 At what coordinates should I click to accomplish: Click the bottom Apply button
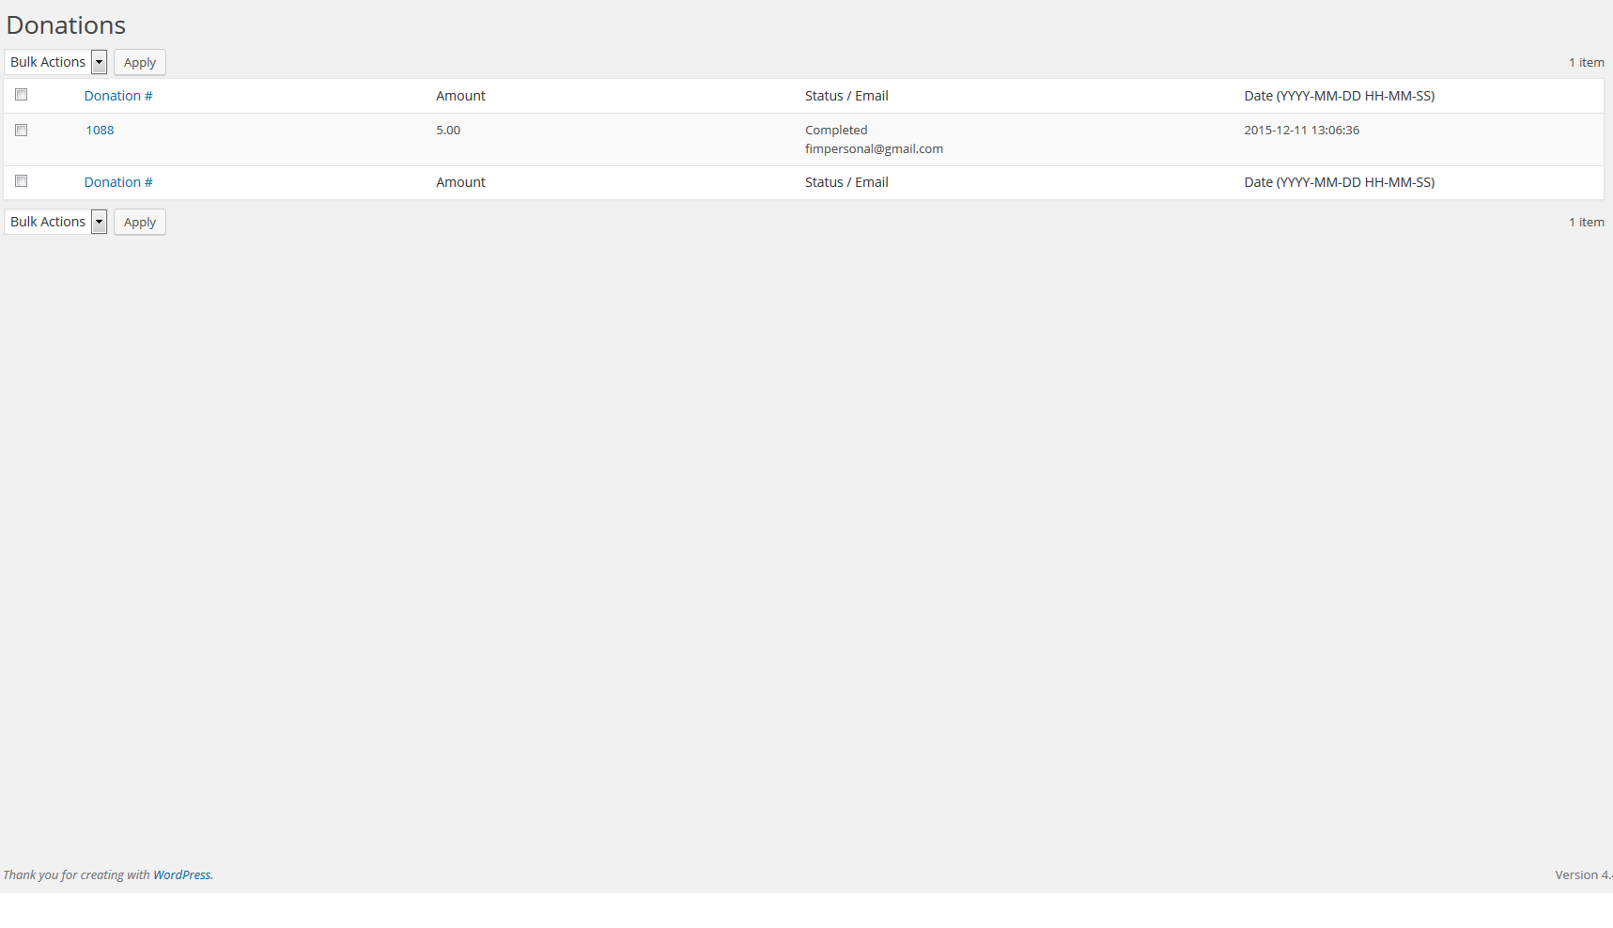coord(140,222)
